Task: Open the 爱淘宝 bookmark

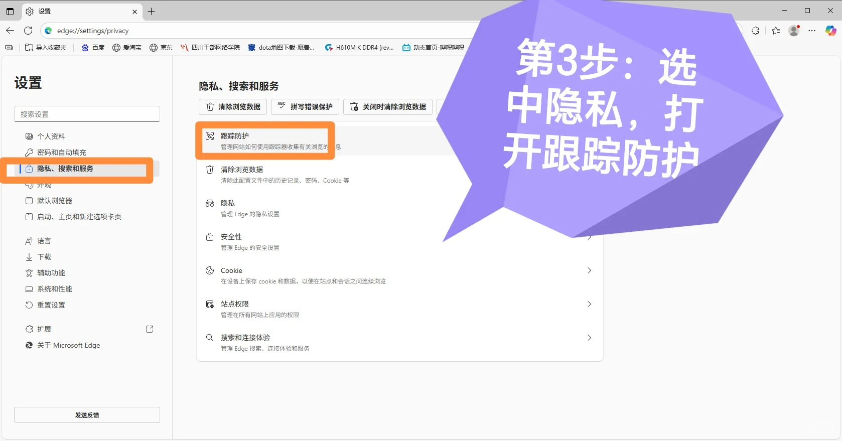Action: click(x=127, y=48)
